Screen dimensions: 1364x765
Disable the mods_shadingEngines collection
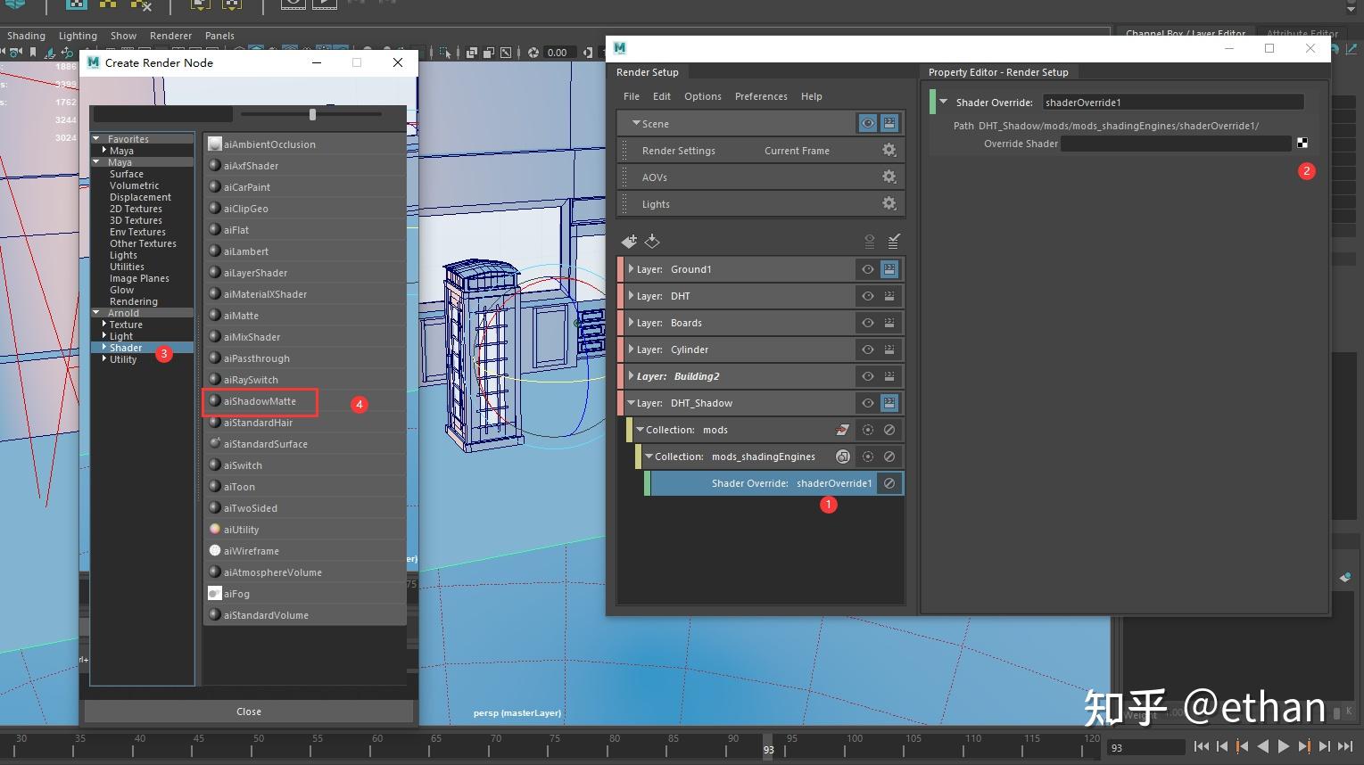pos(889,456)
